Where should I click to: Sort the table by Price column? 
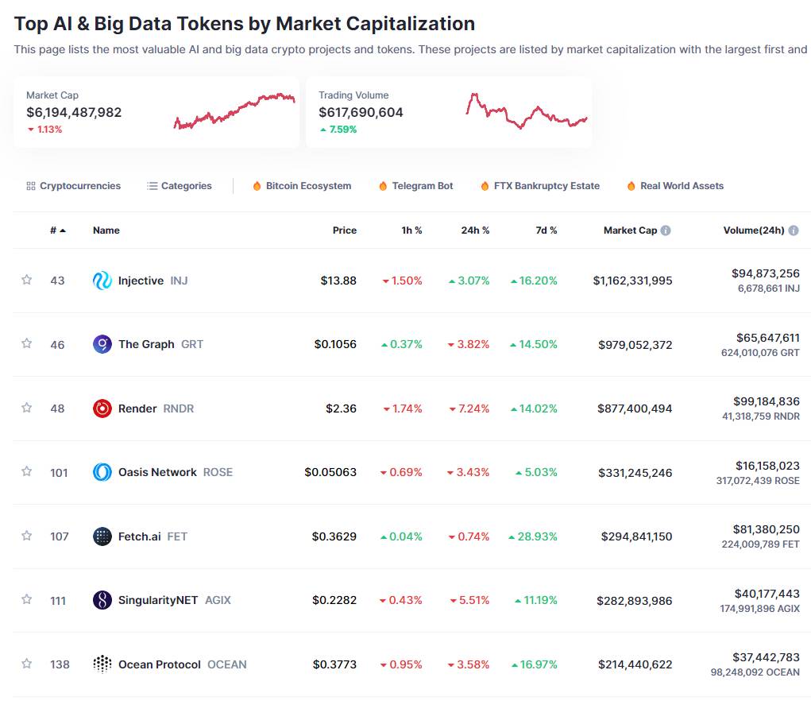point(345,230)
